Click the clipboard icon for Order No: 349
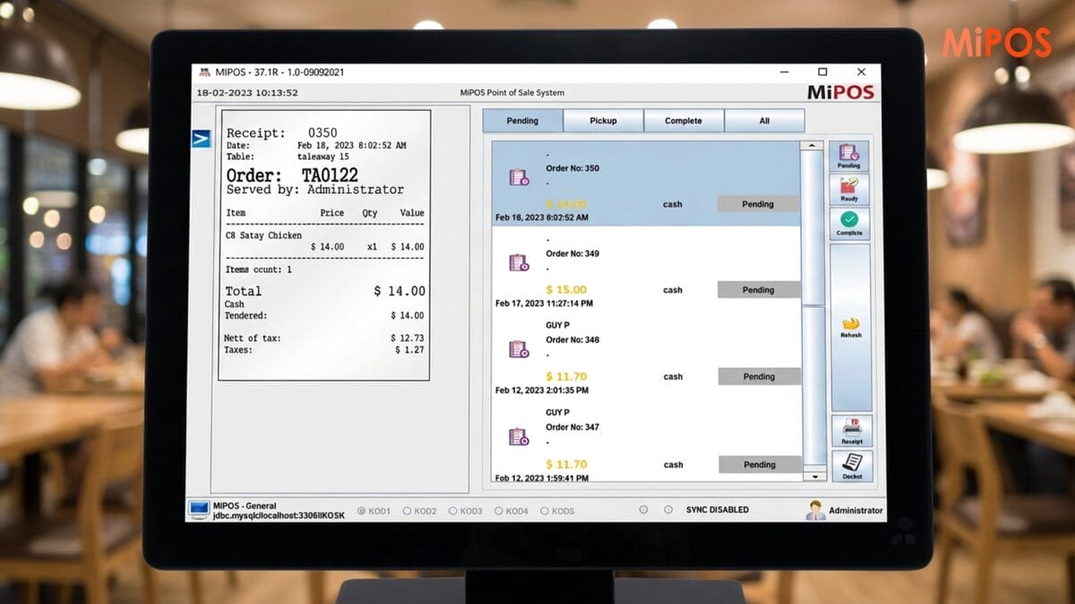 (518, 262)
